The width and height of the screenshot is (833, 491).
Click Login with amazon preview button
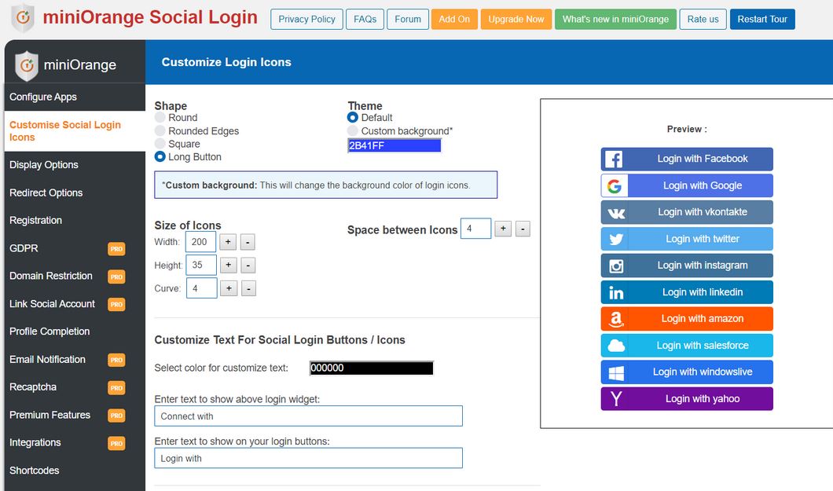(x=687, y=319)
